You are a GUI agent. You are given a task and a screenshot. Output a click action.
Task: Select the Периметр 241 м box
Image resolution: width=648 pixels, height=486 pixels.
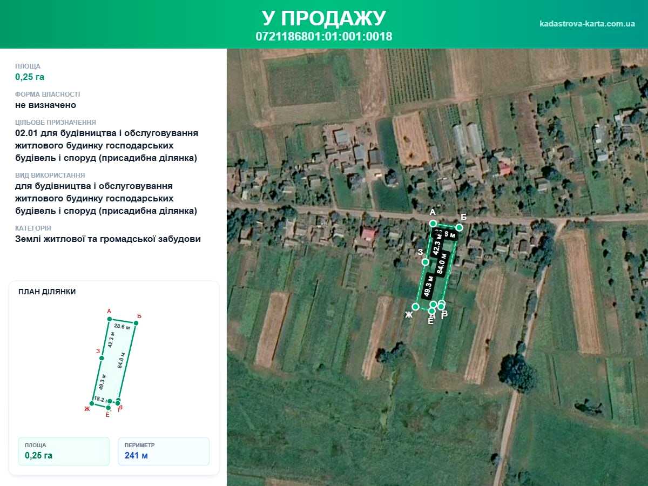164,451
